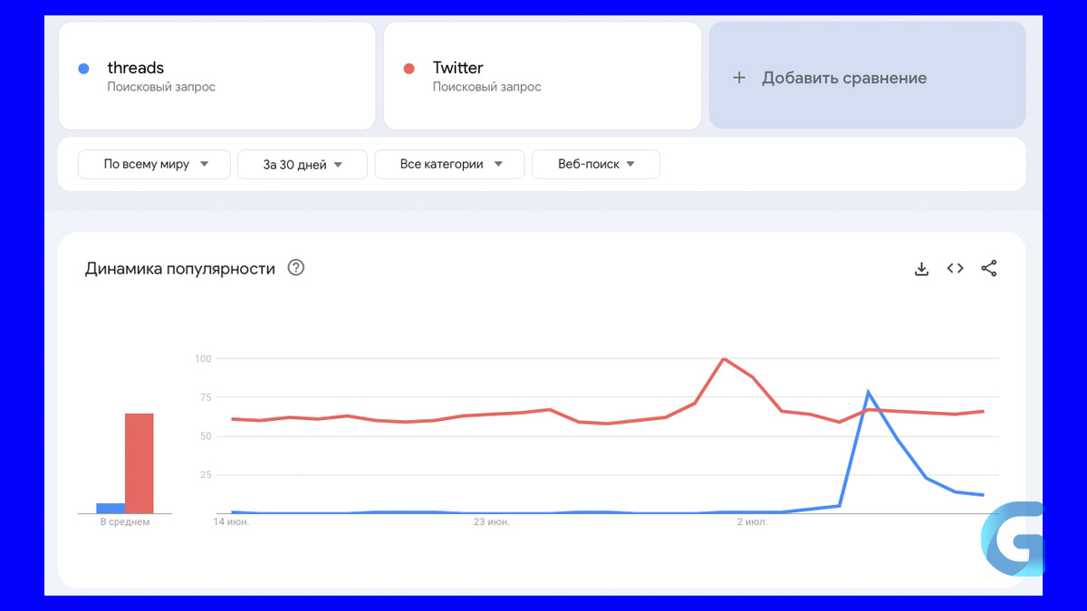This screenshot has width=1087, height=611.
Task: Click the plus icon in Добавить сравнение
Action: pos(739,78)
